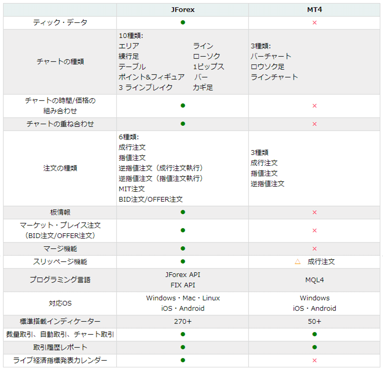Viewport: 383px width, 369px height.
Task: Click 3 ラインブレイク chart type
Action: point(146,87)
